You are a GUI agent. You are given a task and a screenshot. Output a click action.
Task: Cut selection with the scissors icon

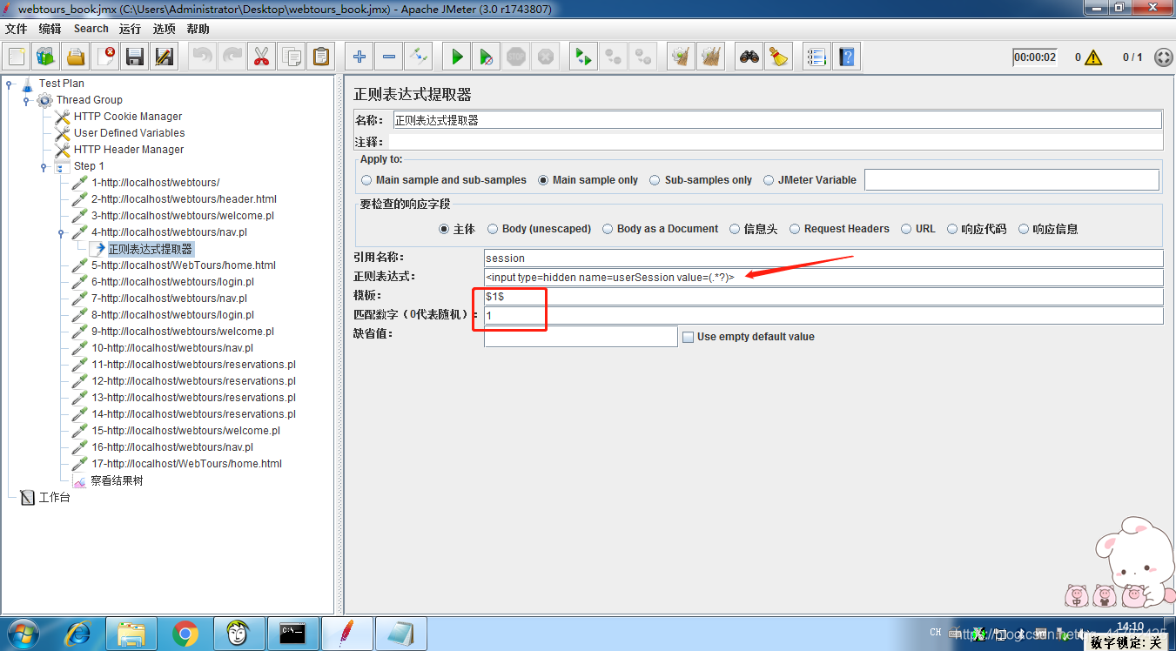(261, 57)
